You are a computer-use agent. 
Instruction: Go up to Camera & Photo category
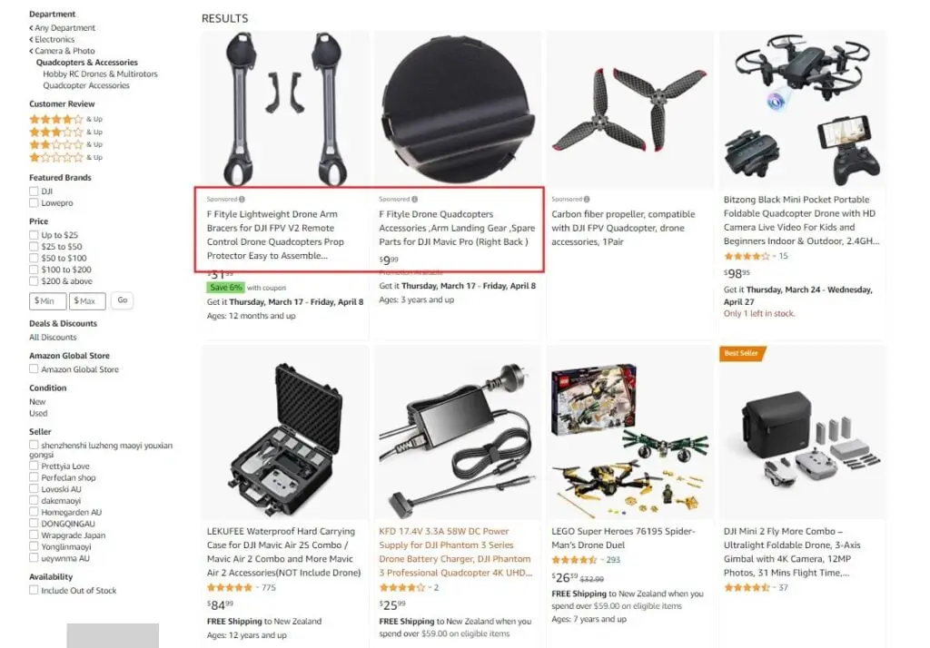63,51
